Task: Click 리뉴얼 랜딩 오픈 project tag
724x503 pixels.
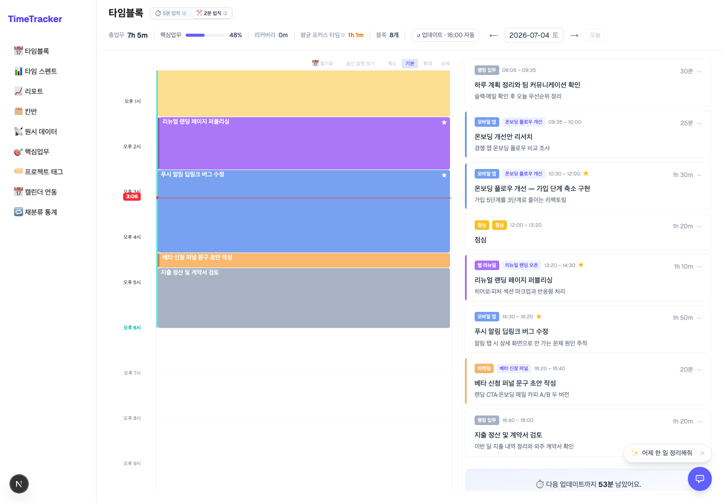Action: point(521,265)
